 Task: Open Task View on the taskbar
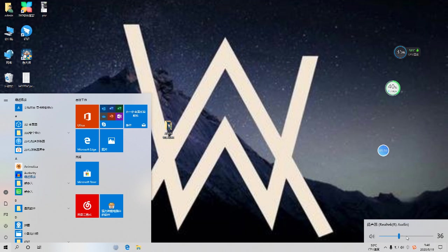click(x=39, y=247)
